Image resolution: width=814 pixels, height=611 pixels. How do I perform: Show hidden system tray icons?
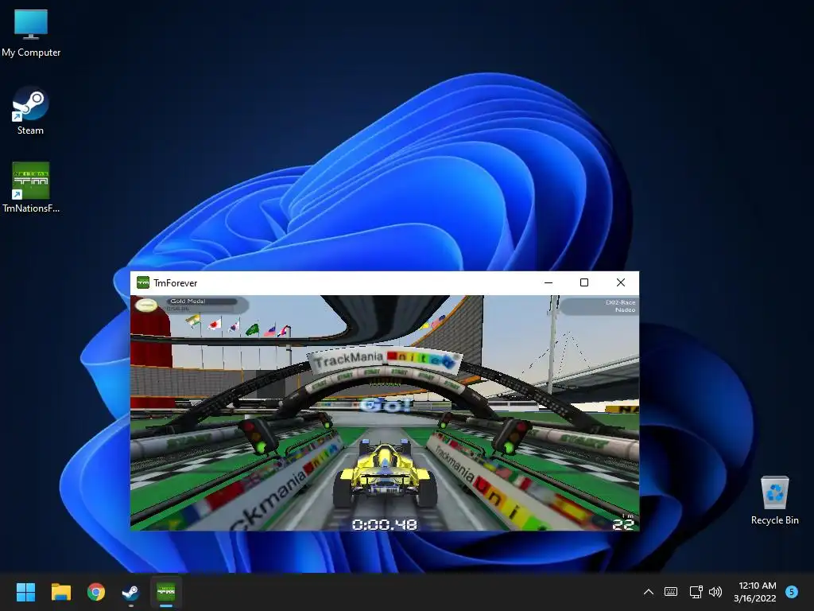click(x=649, y=592)
